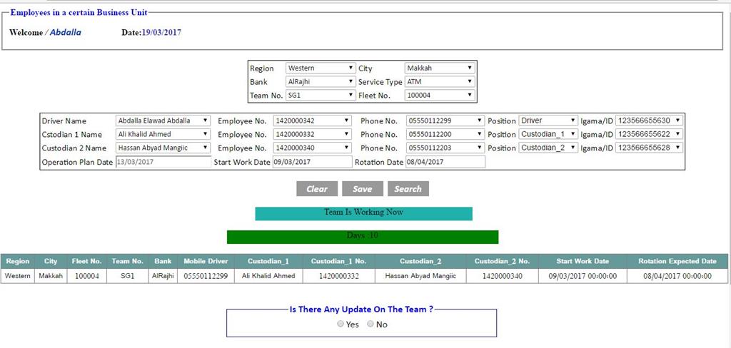Click the date 19/03/2017 in header
This screenshot has width=731, height=348.
162,33
